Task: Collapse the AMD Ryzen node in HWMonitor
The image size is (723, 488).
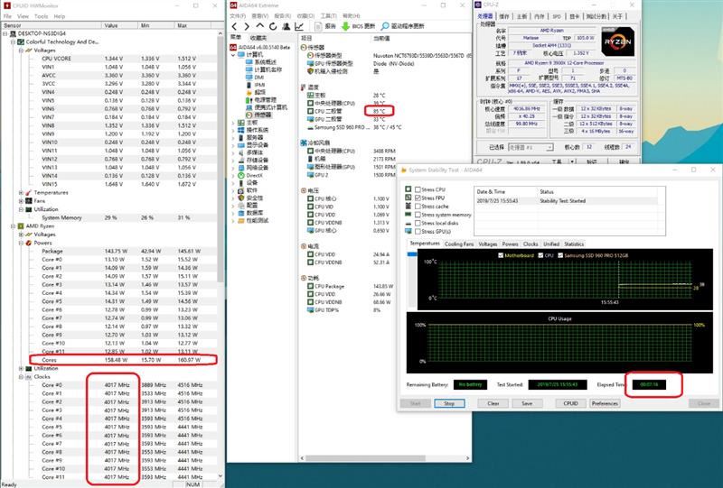Action: (x=13, y=226)
